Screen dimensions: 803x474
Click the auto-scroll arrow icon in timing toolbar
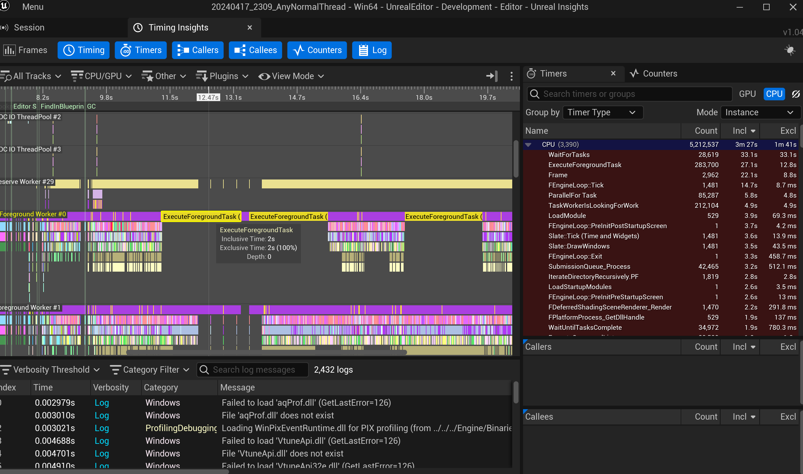pyautogui.click(x=491, y=76)
